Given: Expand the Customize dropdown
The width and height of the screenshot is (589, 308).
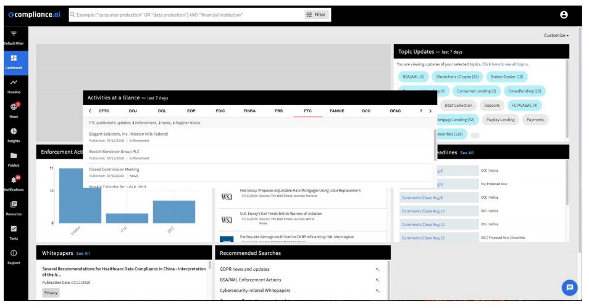Looking at the screenshot, I should pyautogui.click(x=556, y=35).
